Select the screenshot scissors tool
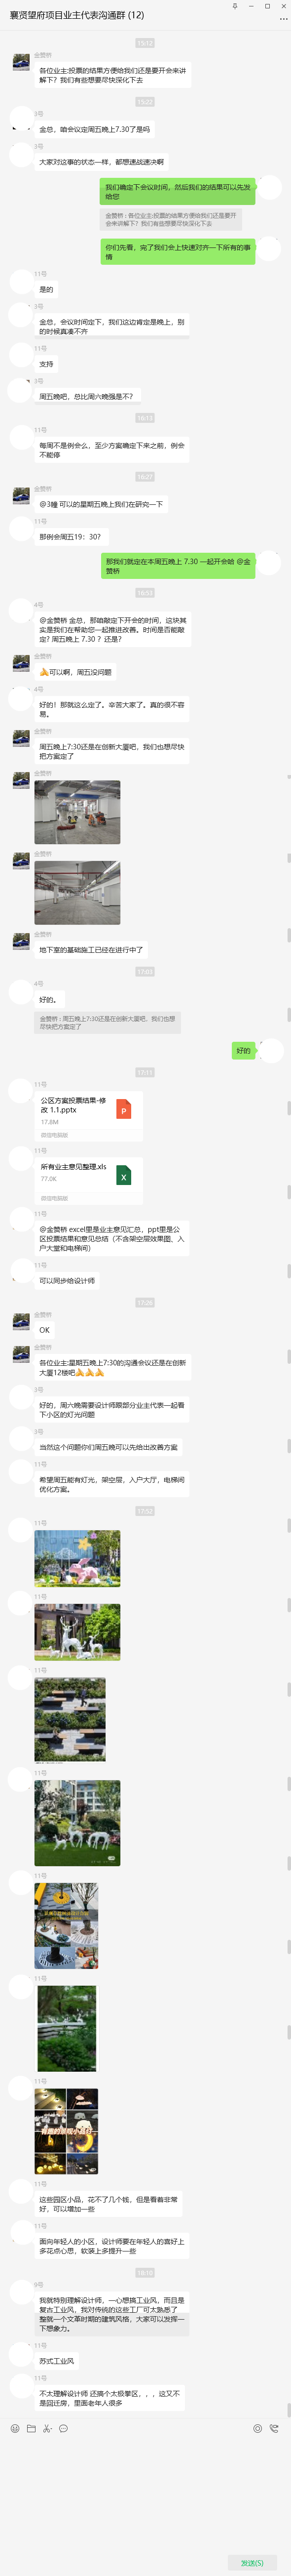Viewport: 291px width, 2576px height. (47, 2427)
